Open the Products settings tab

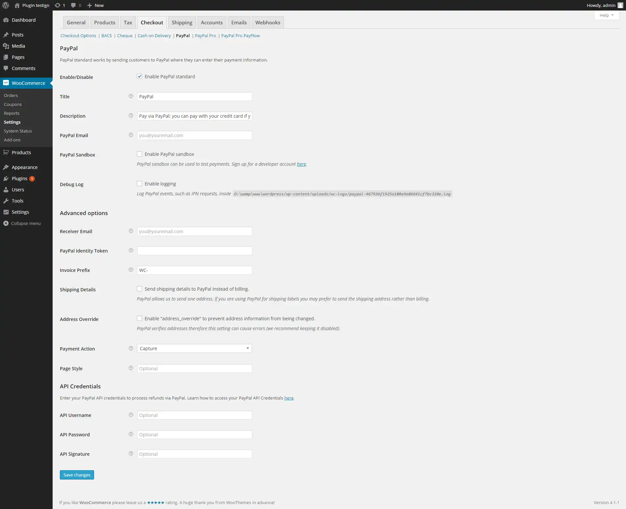coord(105,22)
